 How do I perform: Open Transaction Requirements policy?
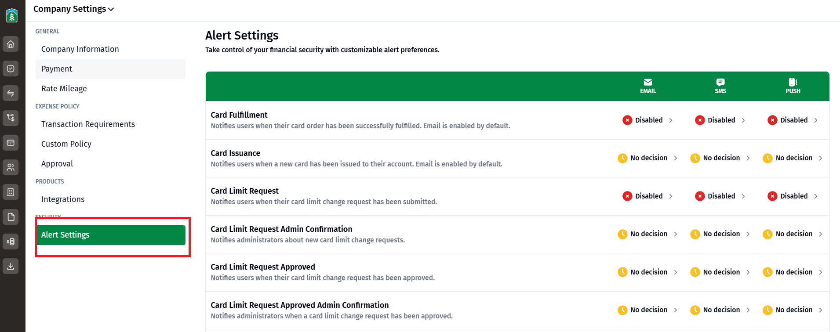pos(110,124)
